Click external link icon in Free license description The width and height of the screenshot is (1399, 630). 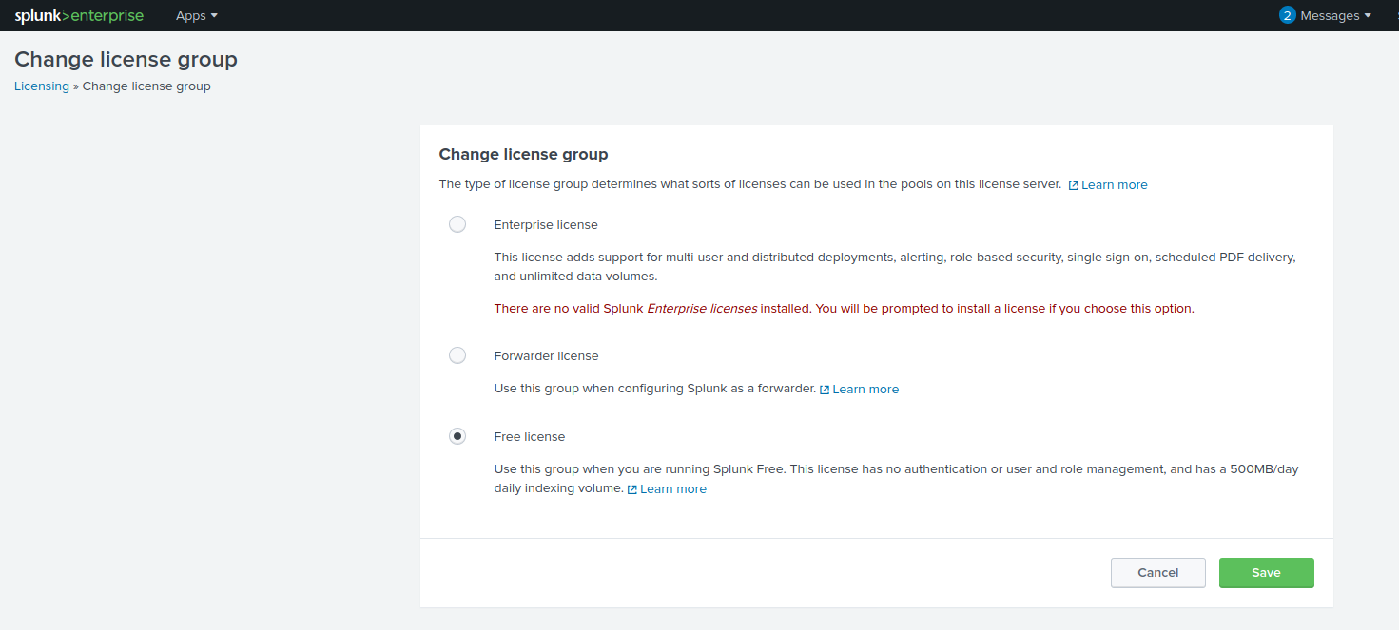(632, 489)
